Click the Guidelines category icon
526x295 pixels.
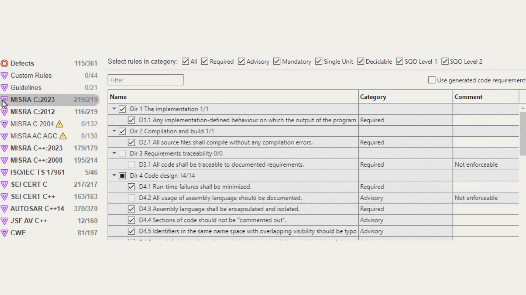coord(4,88)
